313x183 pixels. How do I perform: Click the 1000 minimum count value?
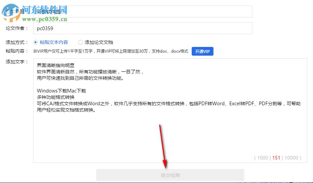[262, 158]
